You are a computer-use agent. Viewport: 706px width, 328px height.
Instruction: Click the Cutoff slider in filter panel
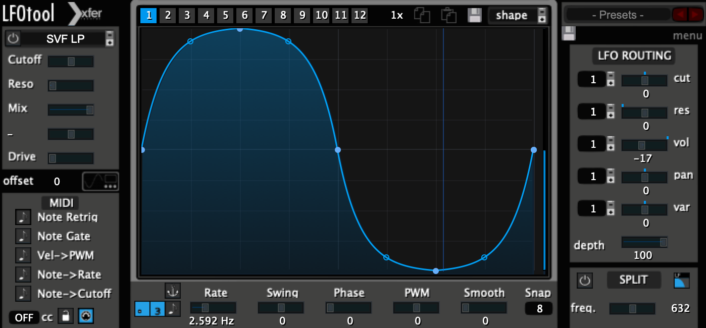tap(71, 62)
